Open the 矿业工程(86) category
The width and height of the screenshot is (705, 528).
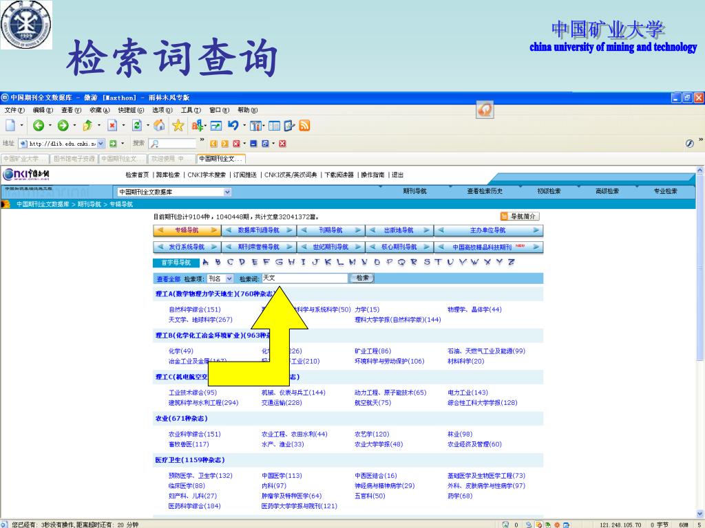pos(372,351)
